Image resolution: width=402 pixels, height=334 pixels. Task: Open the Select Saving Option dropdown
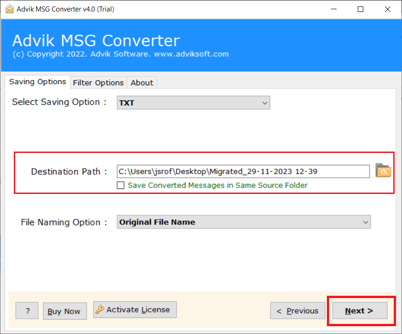coord(193,103)
